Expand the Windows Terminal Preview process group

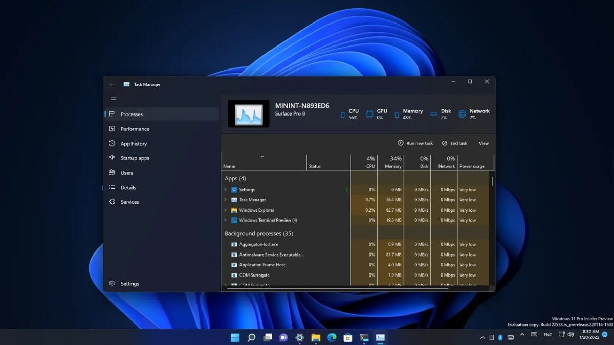tap(226, 220)
